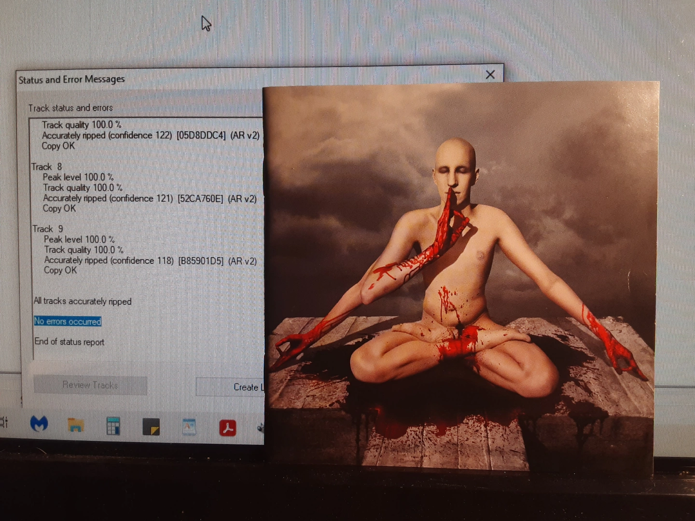Close the Status and Error Messages dialog

[490, 75]
